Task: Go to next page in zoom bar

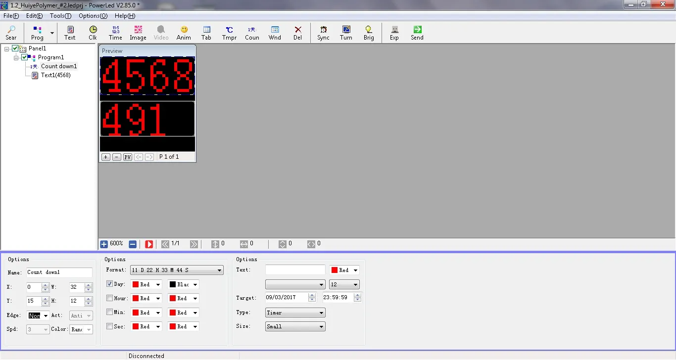Action: point(194,244)
